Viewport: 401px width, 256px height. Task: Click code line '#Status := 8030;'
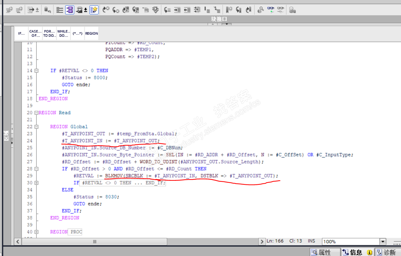[96, 197]
